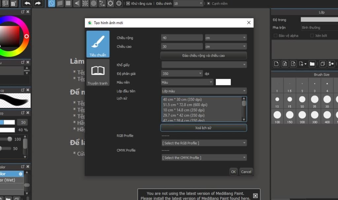
Task: Select history entry 40 cm * 30 cm
Action: tap(182, 100)
